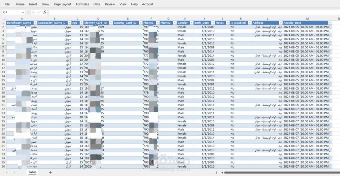The height and width of the screenshot is (176, 340).
Task: Select Address cell in row 2
Action: click(x=267, y=27)
